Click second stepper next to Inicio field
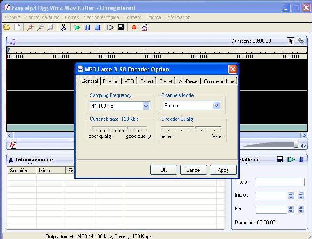Image resolution: width=312 pixels, height=239 pixels. (x=301, y=196)
